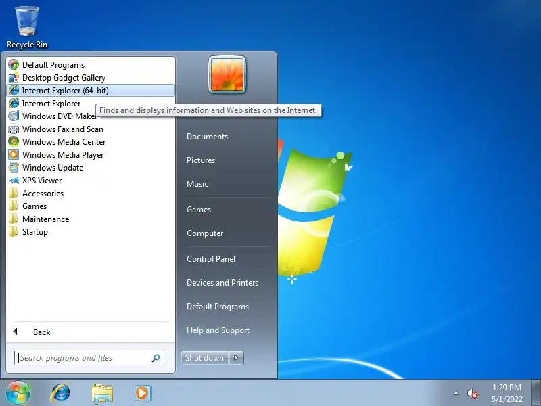Open the arrow menu beside Shut down

click(x=236, y=358)
